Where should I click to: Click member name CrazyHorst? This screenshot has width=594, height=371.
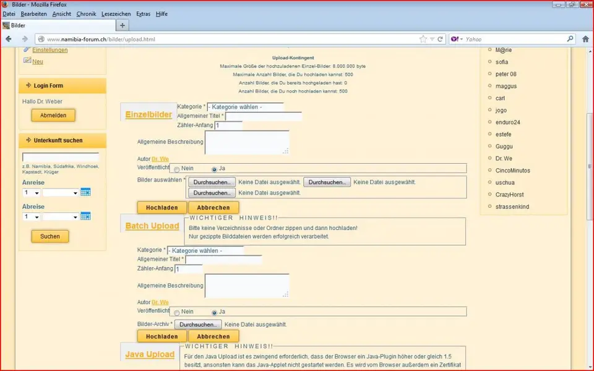pyautogui.click(x=509, y=195)
